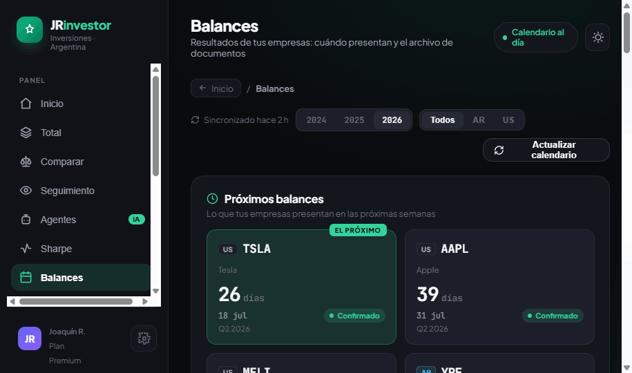Go back using the Inicio breadcrumb button
The height and width of the screenshot is (373, 632).
216,88
